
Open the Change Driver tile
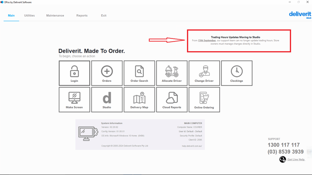pos(204,73)
